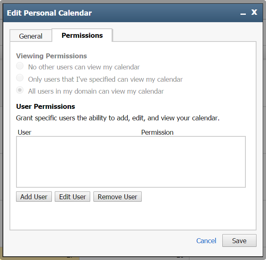
Task: Click the 'Grant specific users' description text
Action: 118,118
